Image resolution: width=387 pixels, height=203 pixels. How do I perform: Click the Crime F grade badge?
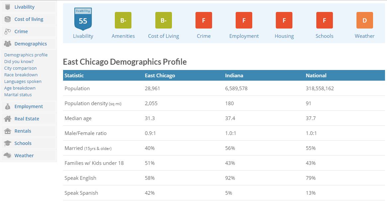203,20
